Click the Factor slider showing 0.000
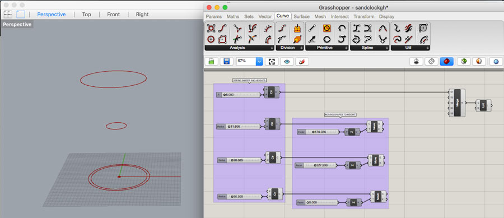 click(x=318, y=202)
